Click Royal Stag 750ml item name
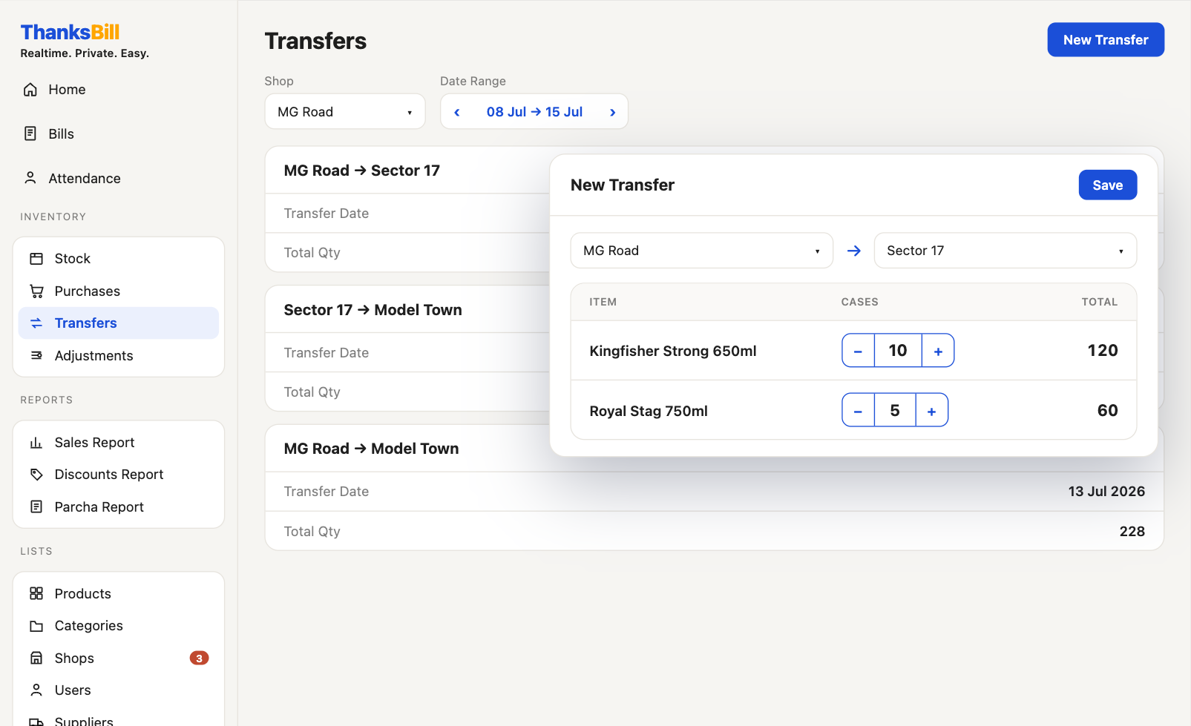The width and height of the screenshot is (1191, 726). click(649, 412)
